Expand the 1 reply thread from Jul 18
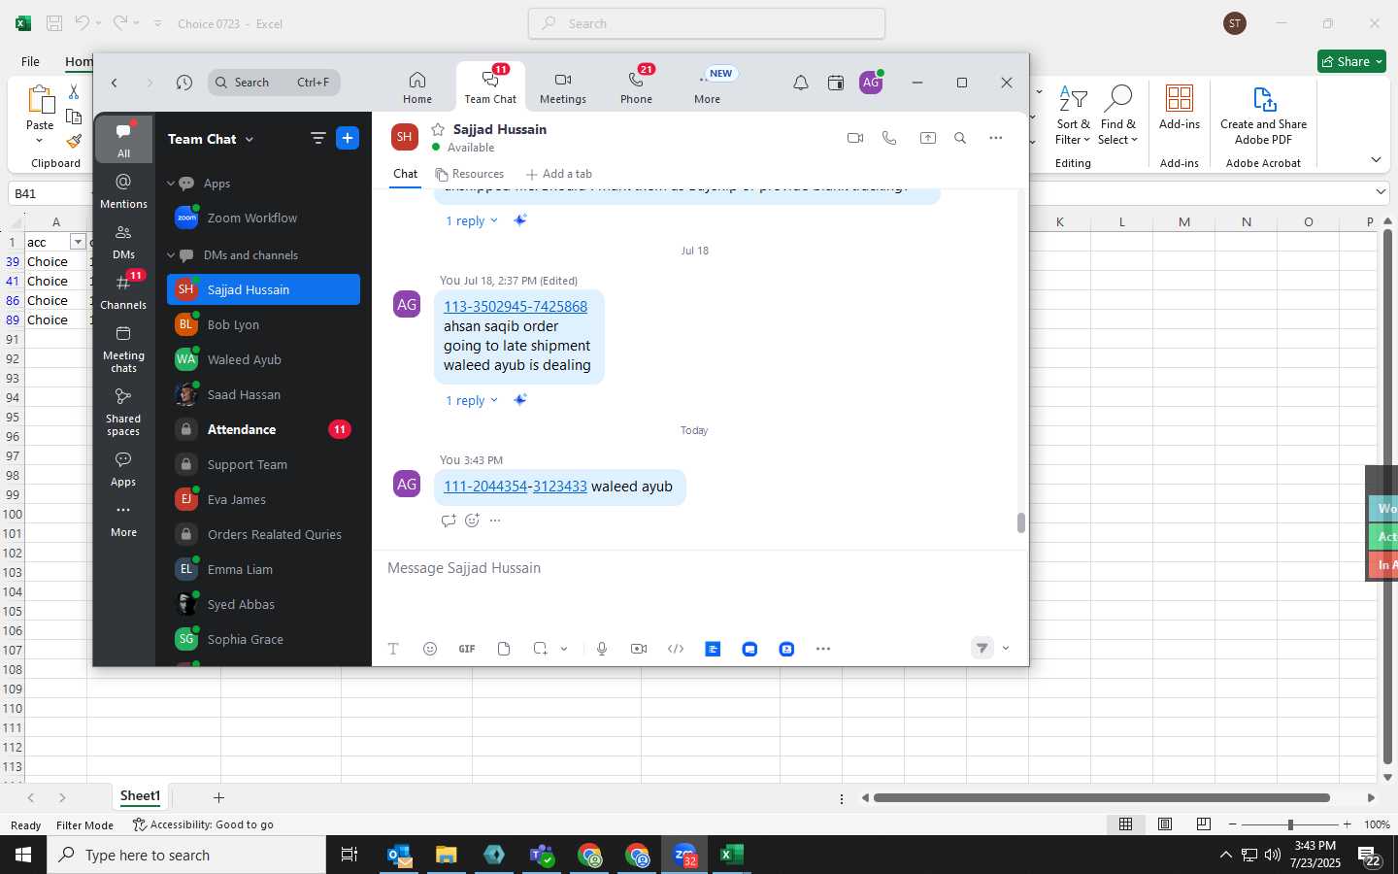This screenshot has height=874, width=1398. [472, 400]
